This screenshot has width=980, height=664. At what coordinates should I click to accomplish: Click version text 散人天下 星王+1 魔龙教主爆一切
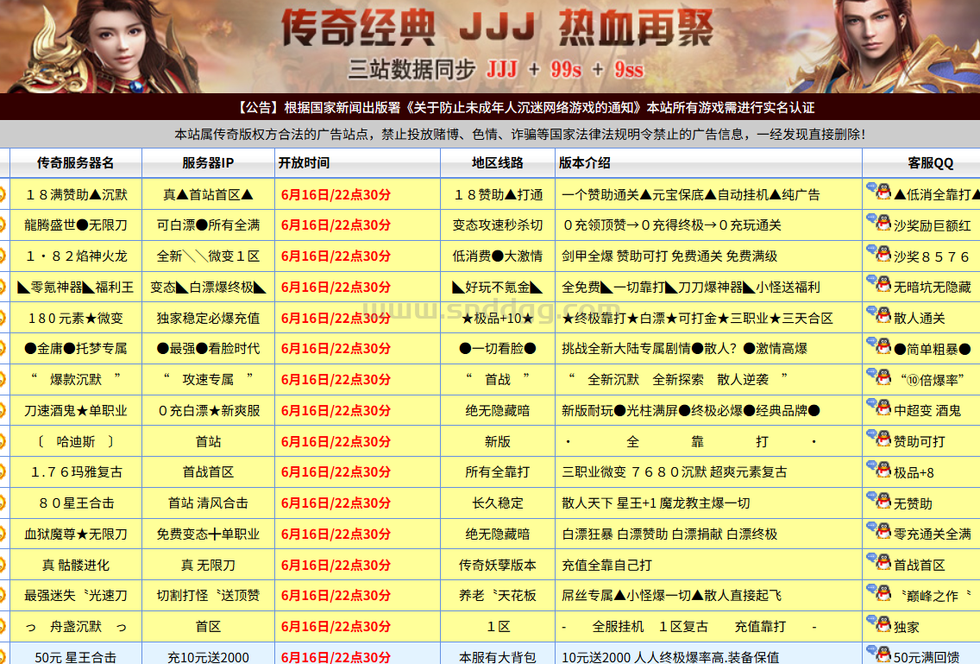pyautogui.click(x=656, y=503)
